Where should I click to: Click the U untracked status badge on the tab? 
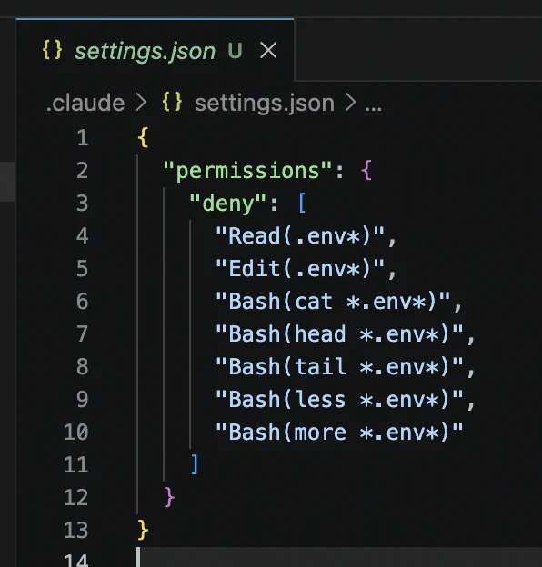click(235, 50)
